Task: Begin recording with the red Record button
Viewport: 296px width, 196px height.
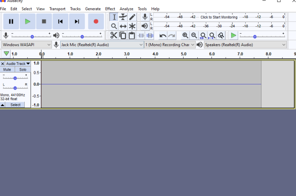Action: (96, 21)
